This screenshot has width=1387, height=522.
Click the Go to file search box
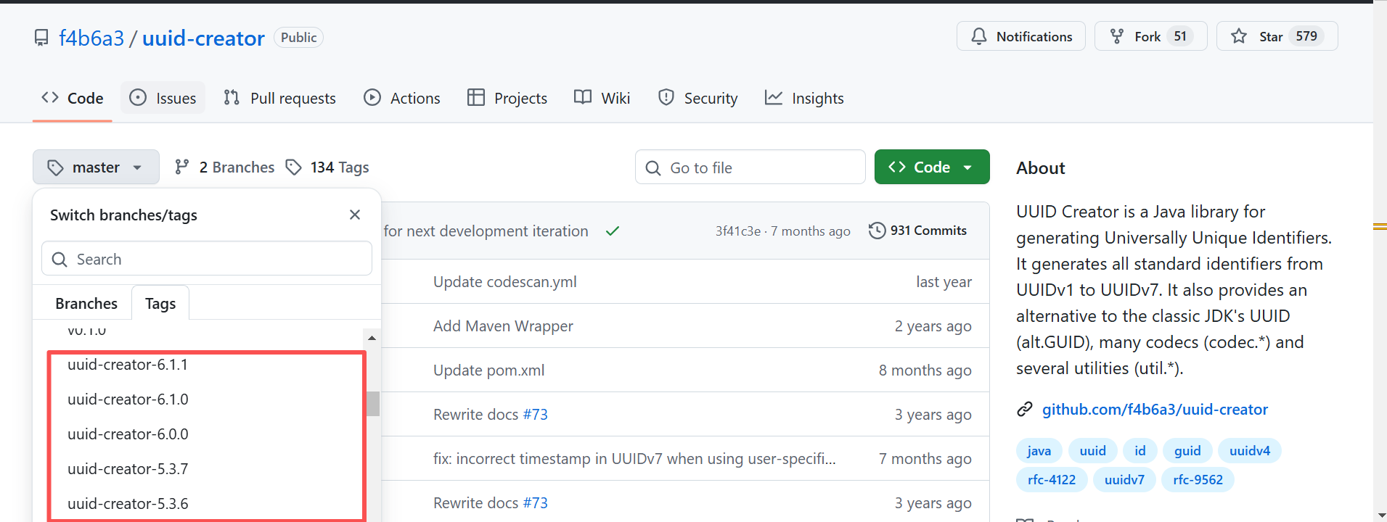(750, 167)
